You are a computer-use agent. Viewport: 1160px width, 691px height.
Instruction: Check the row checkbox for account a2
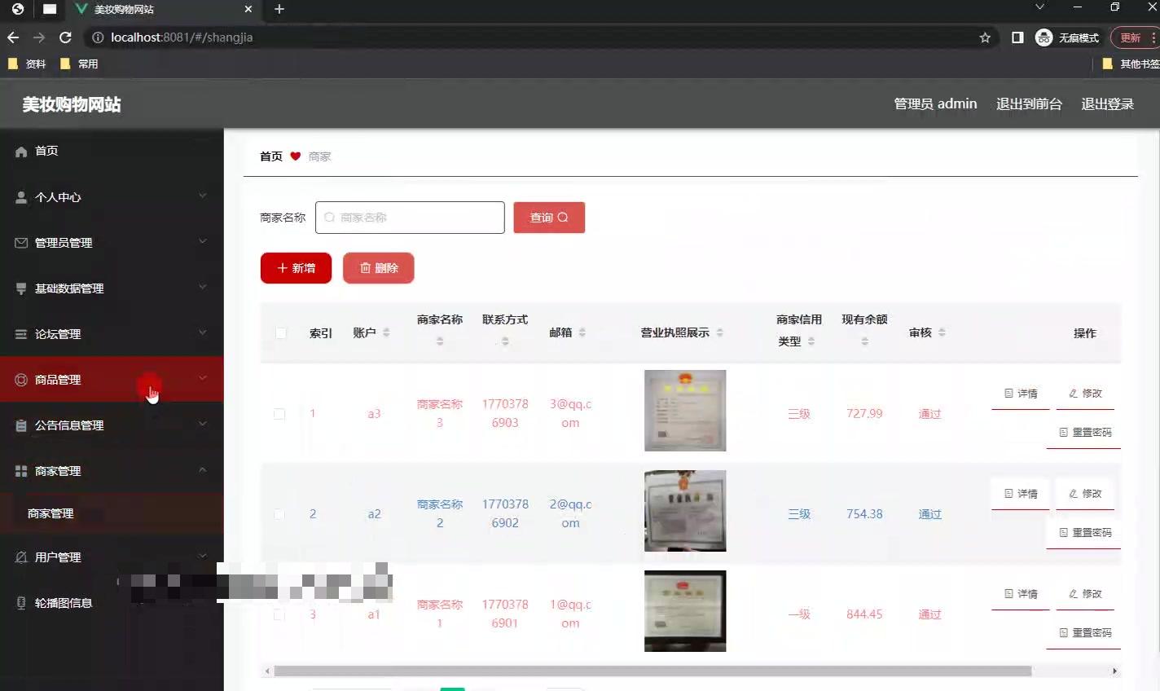(x=279, y=514)
